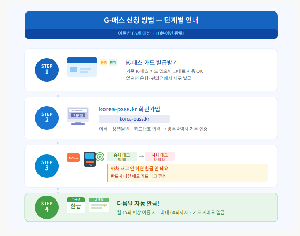300x236 pixels.
Task: Click the G-패스 신청 방법 title banner
Action: click(x=151, y=20)
